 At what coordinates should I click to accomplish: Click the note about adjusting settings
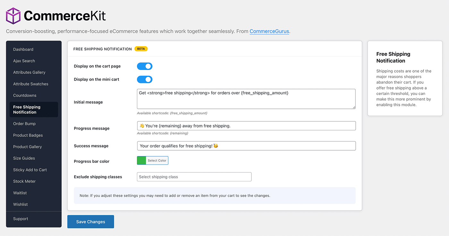215,196
